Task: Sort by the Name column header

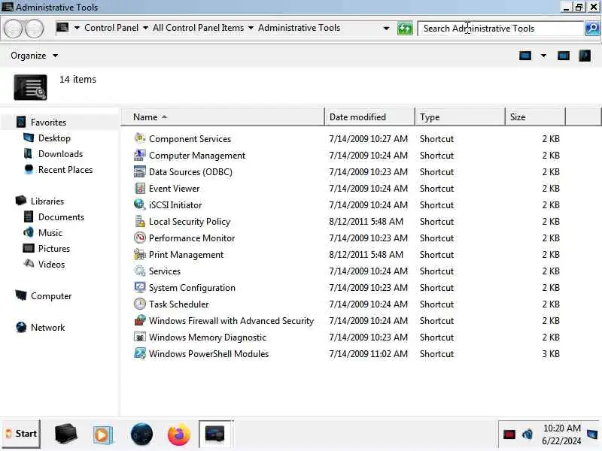Action: (x=223, y=117)
